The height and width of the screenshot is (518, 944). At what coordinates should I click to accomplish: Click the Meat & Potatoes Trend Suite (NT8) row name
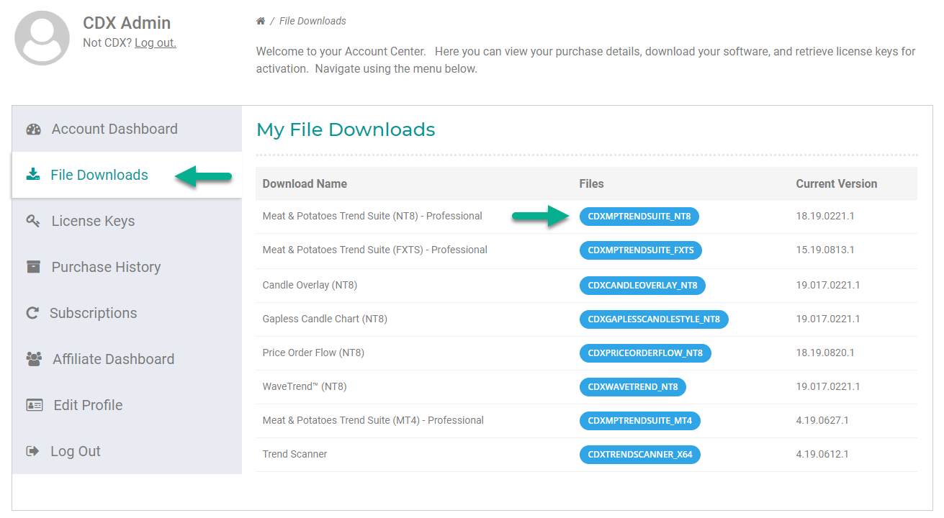point(372,216)
